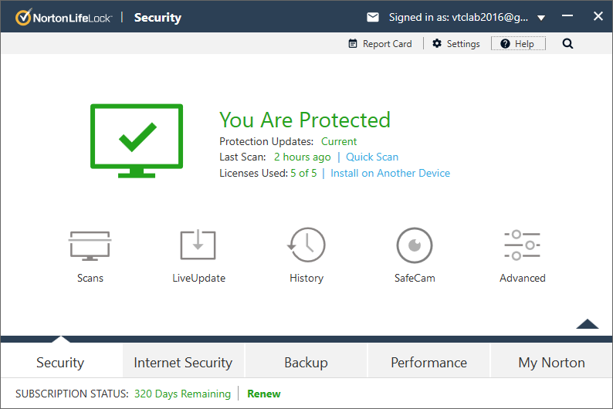Select the Performance tab
The height and width of the screenshot is (409, 613).
click(428, 362)
